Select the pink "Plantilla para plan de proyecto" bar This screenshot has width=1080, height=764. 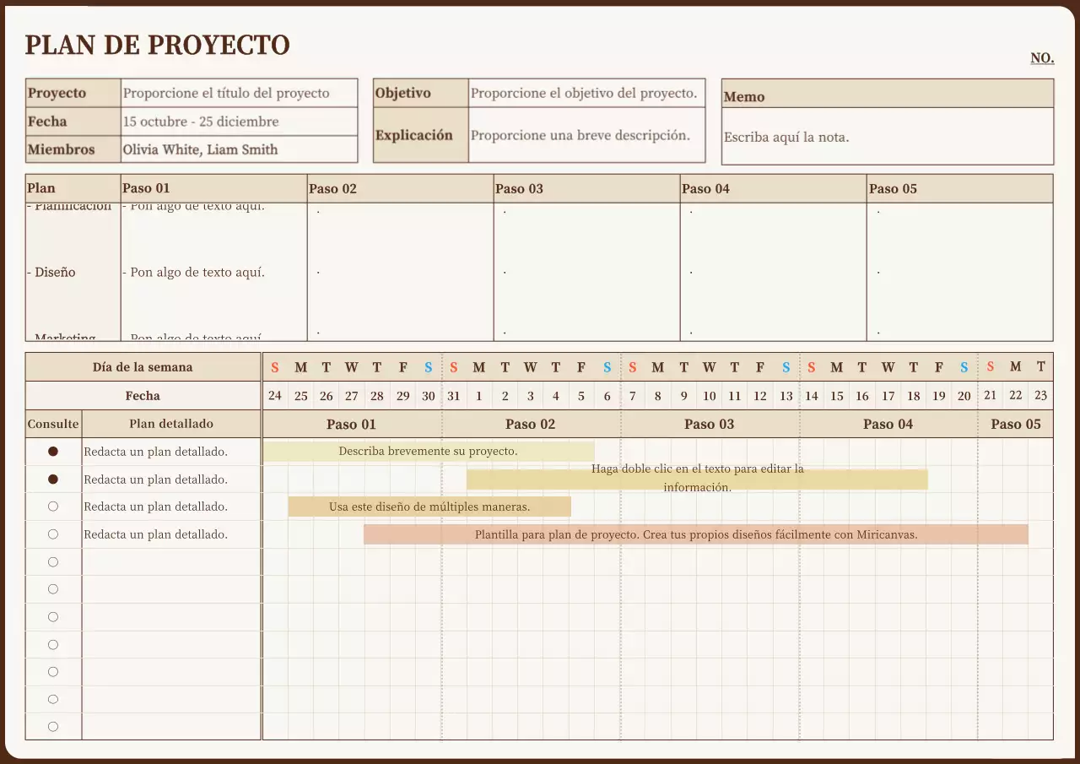tap(695, 534)
